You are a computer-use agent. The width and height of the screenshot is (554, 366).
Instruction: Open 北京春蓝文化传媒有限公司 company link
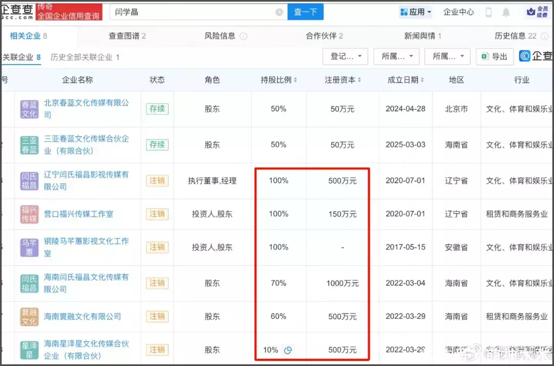pyautogui.click(x=86, y=103)
